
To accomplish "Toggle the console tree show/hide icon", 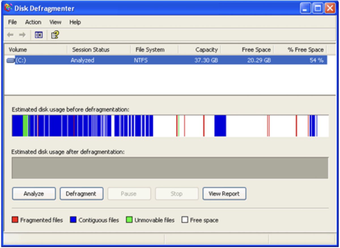I will click(x=39, y=35).
